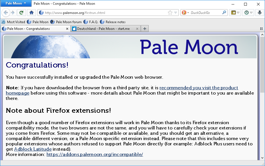The width and height of the screenshot is (265, 166).
Task: Open the bookmarks menu button
Action: 233,13
